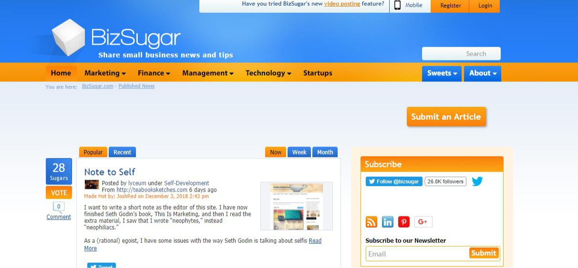The height and width of the screenshot is (268, 578).
Task: Select the Week time filter tab
Action: pos(299,152)
